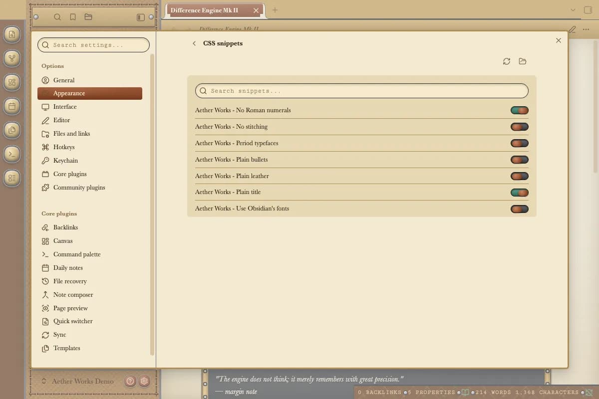The height and width of the screenshot is (399, 599).
Task: Open help circle icon
Action: [x=130, y=381]
